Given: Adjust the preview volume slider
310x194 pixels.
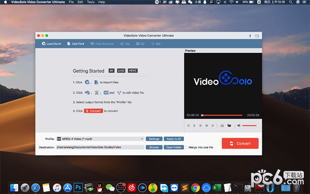Looking at the screenshot, I should 250,126.
